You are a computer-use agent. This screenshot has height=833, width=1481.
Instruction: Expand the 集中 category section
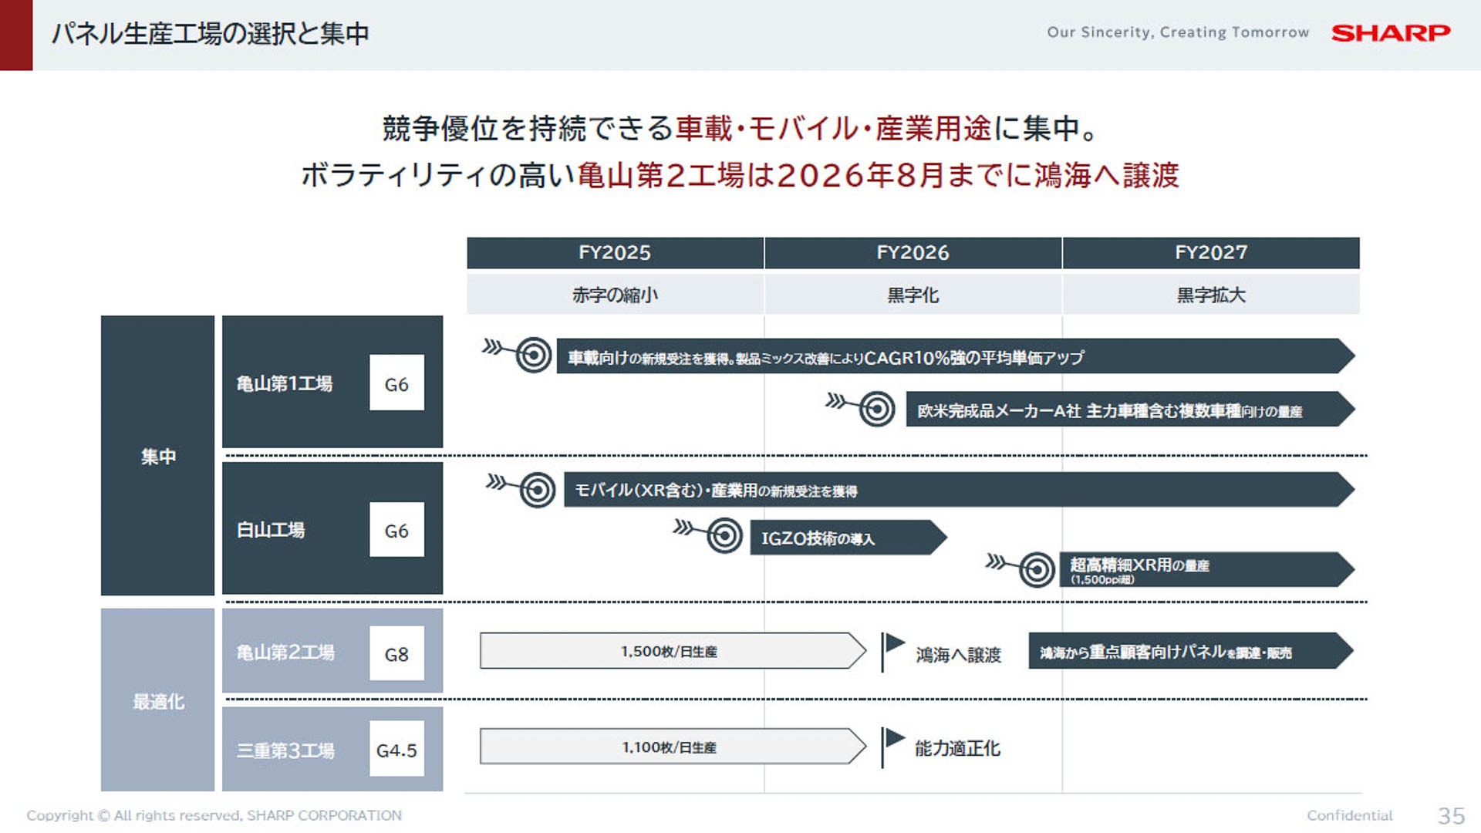click(x=157, y=455)
